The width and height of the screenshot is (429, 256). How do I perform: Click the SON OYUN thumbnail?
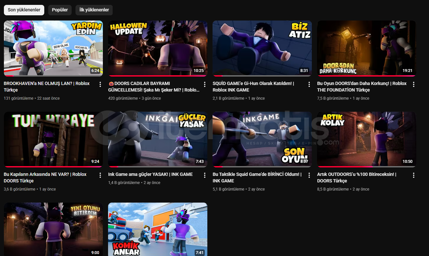[262, 139]
